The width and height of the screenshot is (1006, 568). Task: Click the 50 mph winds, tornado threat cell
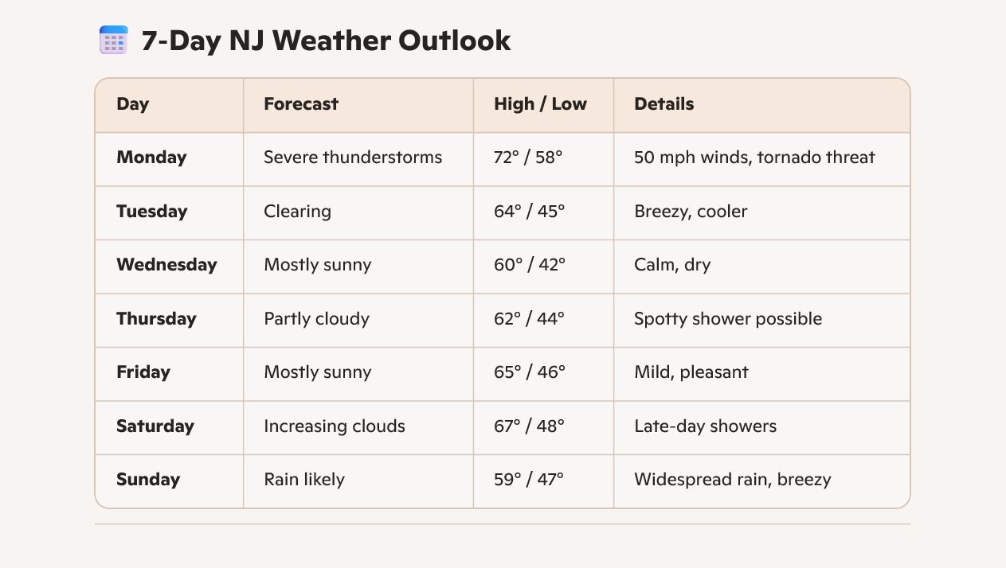pyautogui.click(x=754, y=158)
